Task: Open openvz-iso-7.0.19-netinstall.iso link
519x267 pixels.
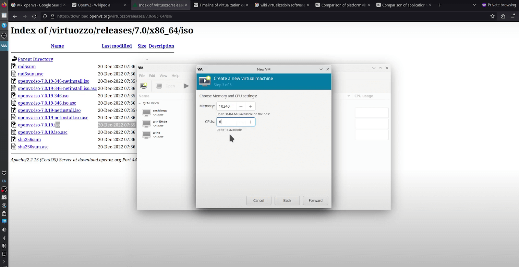Action: point(49,110)
